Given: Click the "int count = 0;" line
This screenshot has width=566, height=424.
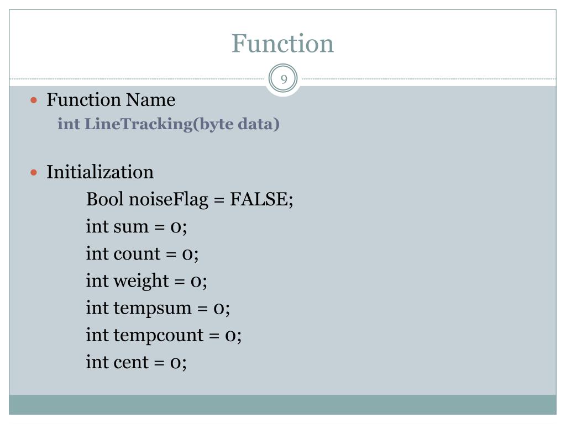Looking at the screenshot, I should pos(142,254).
